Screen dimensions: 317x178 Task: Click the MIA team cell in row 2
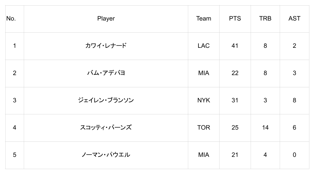click(x=203, y=73)
